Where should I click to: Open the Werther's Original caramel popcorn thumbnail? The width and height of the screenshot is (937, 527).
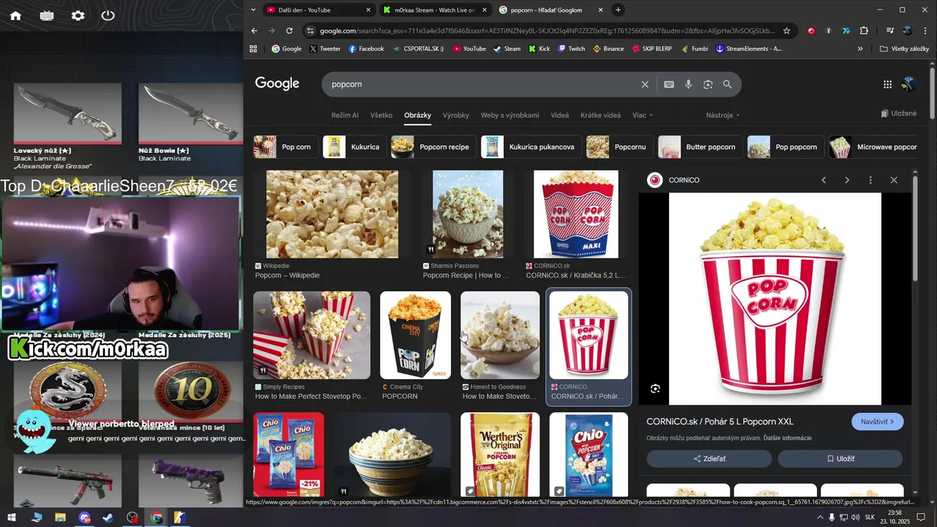(500, 455)
